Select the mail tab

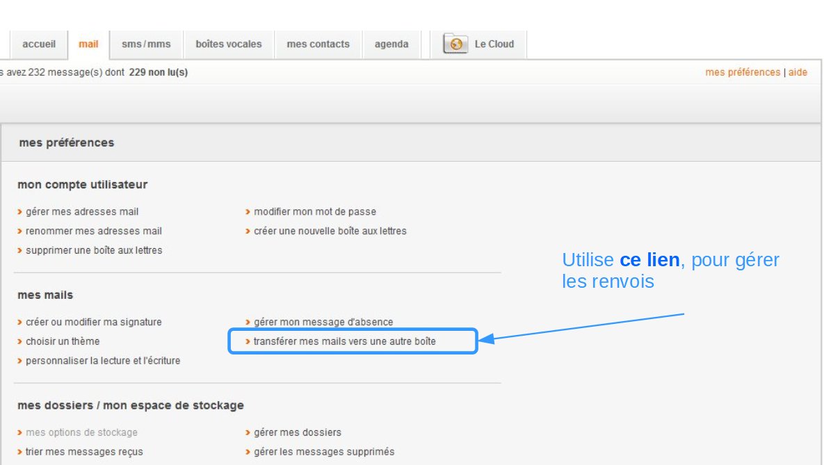88,44
